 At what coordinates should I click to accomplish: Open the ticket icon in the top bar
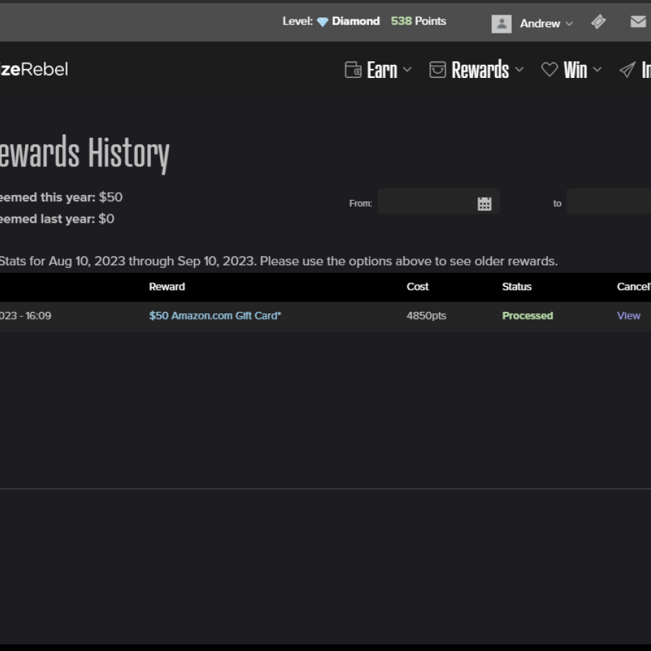[x=598, y=22]
